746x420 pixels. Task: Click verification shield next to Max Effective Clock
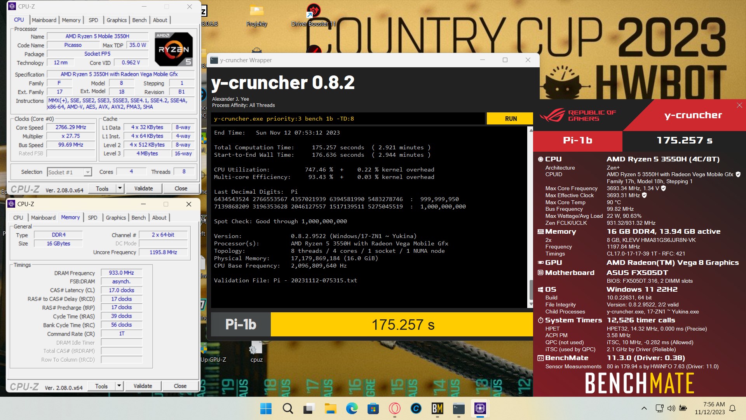pyautogui.click(x=644, y=195)
